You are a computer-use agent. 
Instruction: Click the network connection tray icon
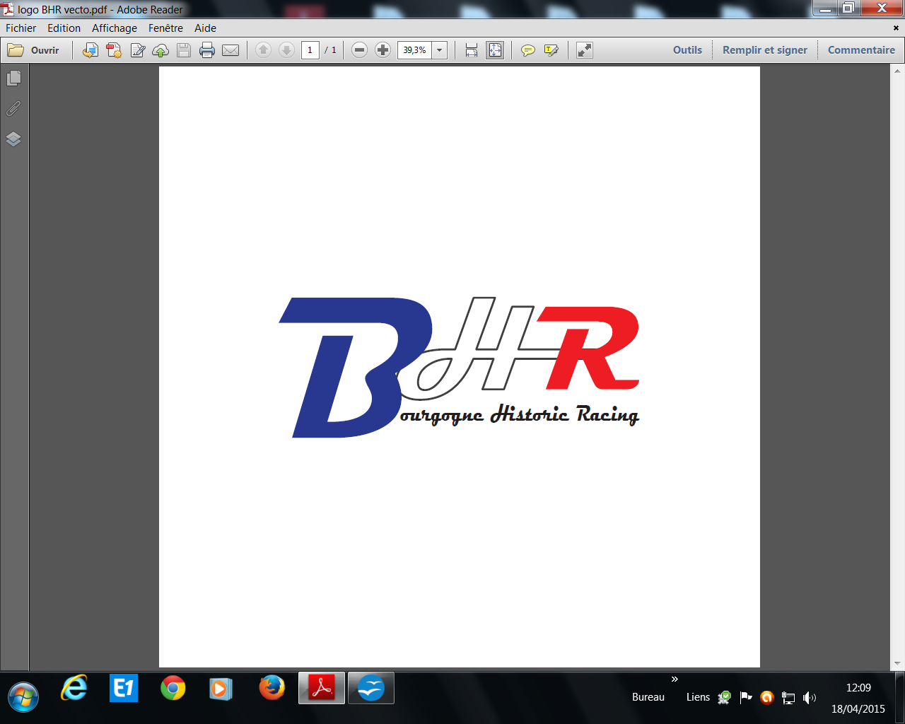click(788, 698)
